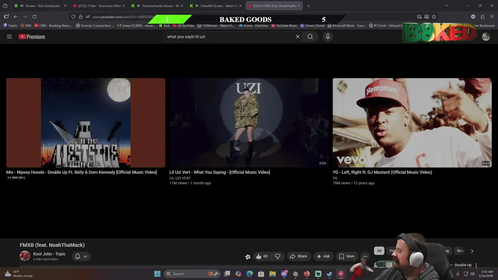Open Firefox from the taskbar
Screen dimensions: 498x280
(x=307, y=274)
